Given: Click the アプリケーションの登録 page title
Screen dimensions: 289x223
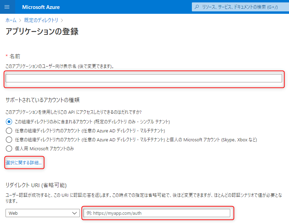Looking at the screenshot, I should [42, 31].
